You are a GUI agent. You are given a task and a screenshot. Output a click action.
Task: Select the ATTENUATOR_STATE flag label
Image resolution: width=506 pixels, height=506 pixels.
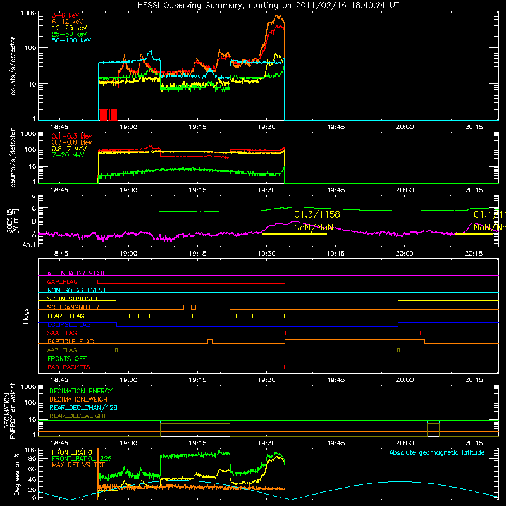coord(77,273)
